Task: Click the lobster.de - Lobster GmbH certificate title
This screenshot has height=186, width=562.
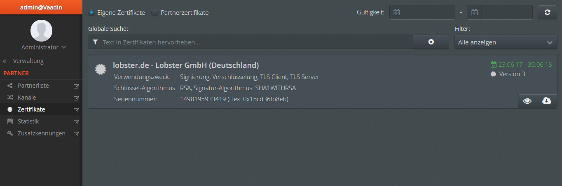Action: coord(186,65)
